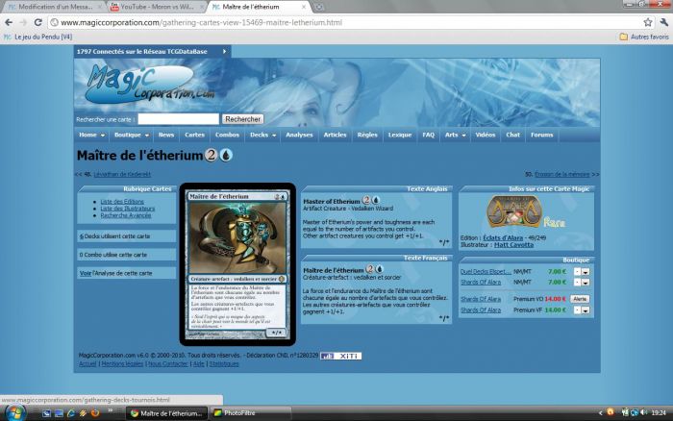Click the XiTi statistics badge
The height and width of the screenshot is (421, 673).
pyautogui.click(x=340, y=356)
